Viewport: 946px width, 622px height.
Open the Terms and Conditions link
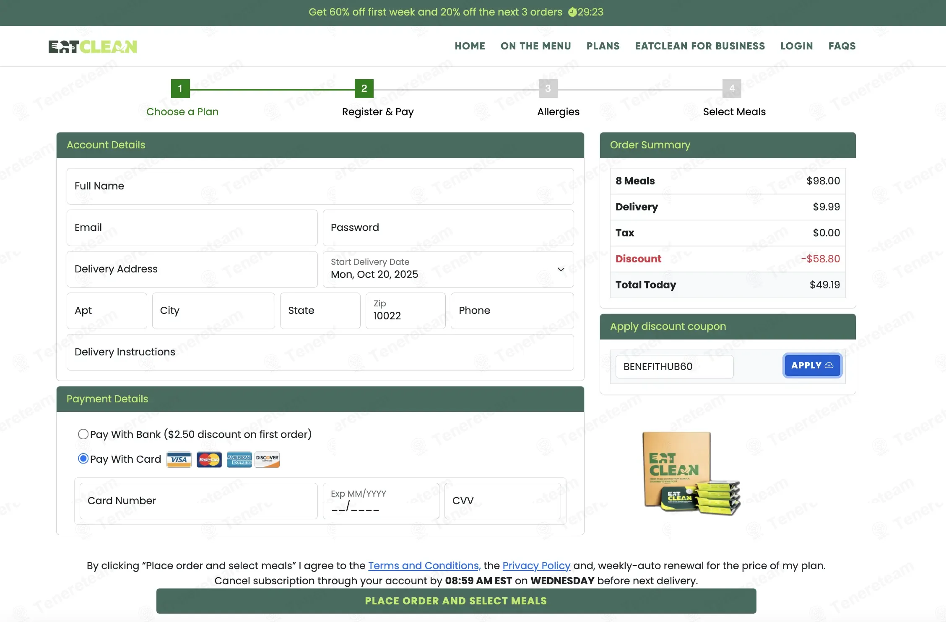(424, 565)
